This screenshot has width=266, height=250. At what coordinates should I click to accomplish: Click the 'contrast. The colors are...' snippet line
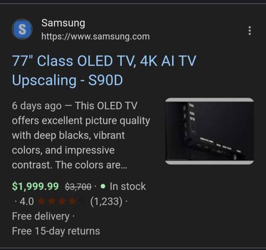tap(70, 165)
